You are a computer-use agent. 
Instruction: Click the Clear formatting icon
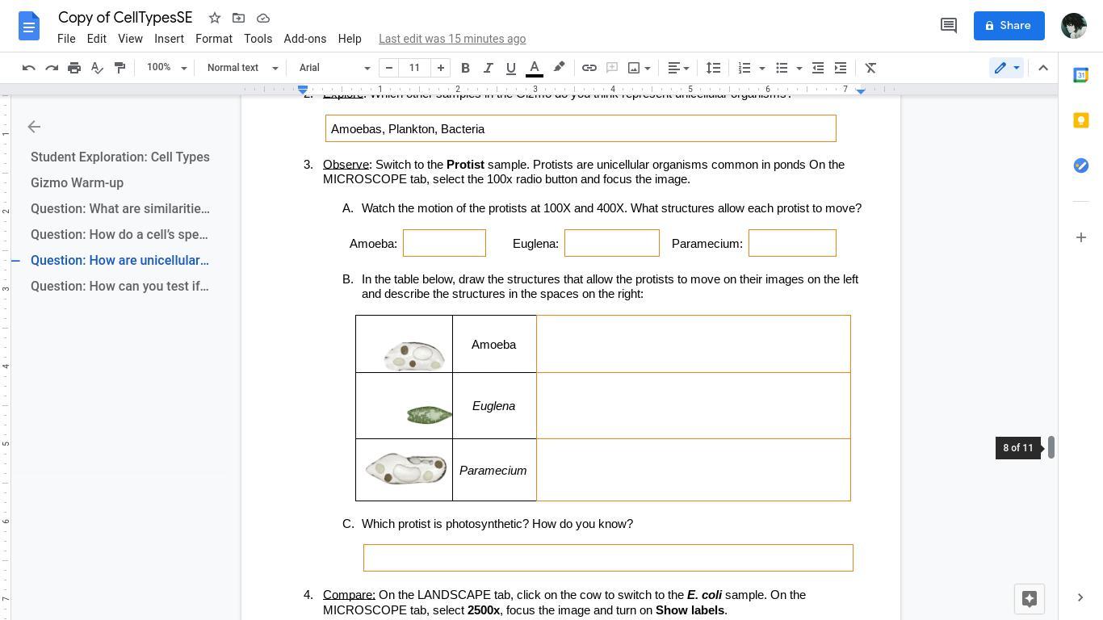(870, 68)
